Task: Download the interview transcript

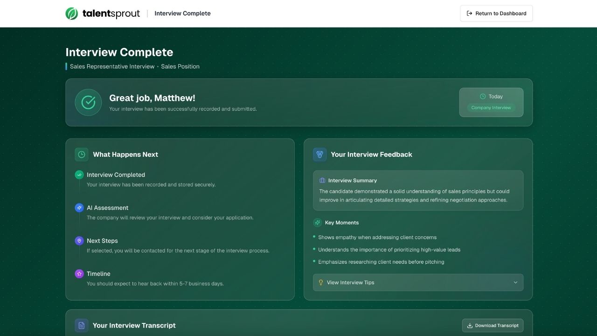Action: point(493,325)
